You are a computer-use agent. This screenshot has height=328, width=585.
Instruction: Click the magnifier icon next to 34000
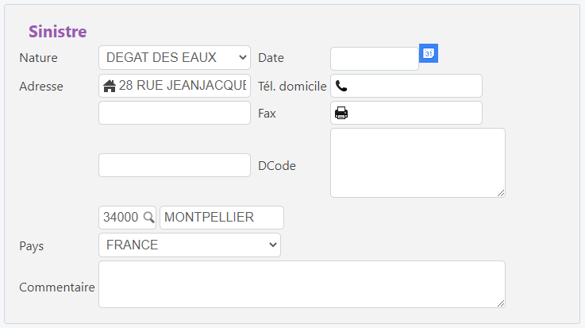[x=148, y=218]
